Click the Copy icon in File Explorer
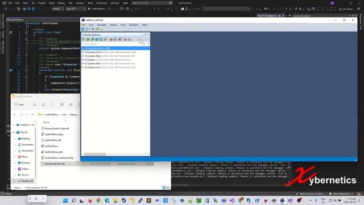The image size is (364, 205). (43, 105)
